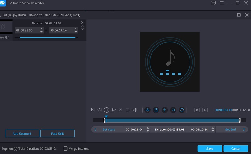
Task: Open the feedback chat icon in title bar
Action: click(x=213, y=3)
